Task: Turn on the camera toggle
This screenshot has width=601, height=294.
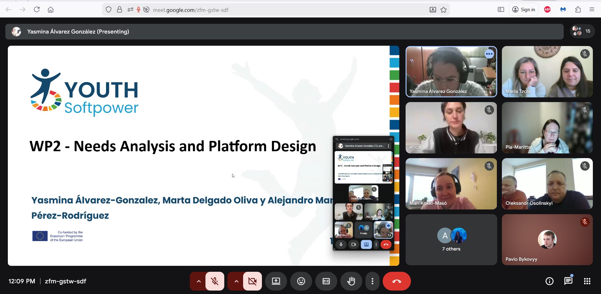Action: 253,281
